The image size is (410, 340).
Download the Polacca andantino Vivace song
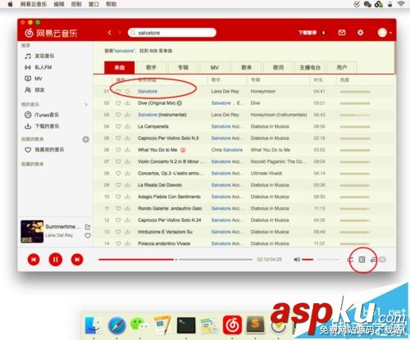pyautogui.click(x=127, y=243)
